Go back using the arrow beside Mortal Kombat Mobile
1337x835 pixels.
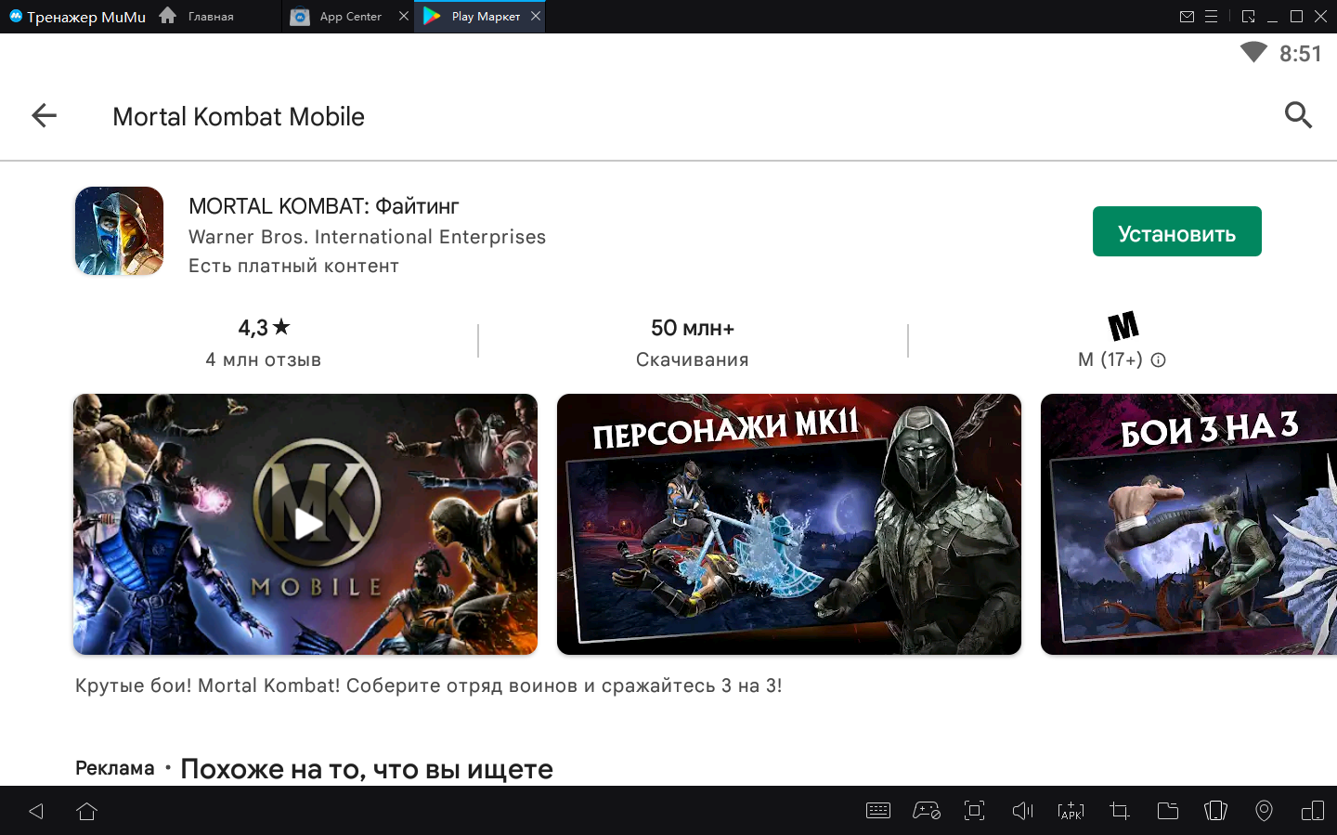(44, 116)
